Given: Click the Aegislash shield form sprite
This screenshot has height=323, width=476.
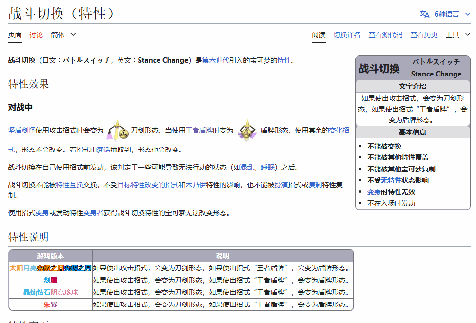Looking at the screenshot, I should (x=247, y=131).
